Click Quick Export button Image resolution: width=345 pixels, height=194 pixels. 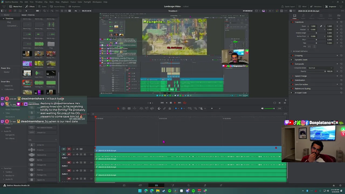288,6
